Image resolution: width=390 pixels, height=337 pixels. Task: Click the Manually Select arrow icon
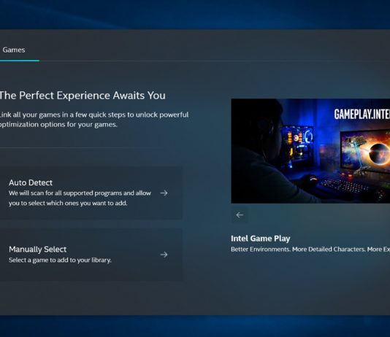(164, 255)
